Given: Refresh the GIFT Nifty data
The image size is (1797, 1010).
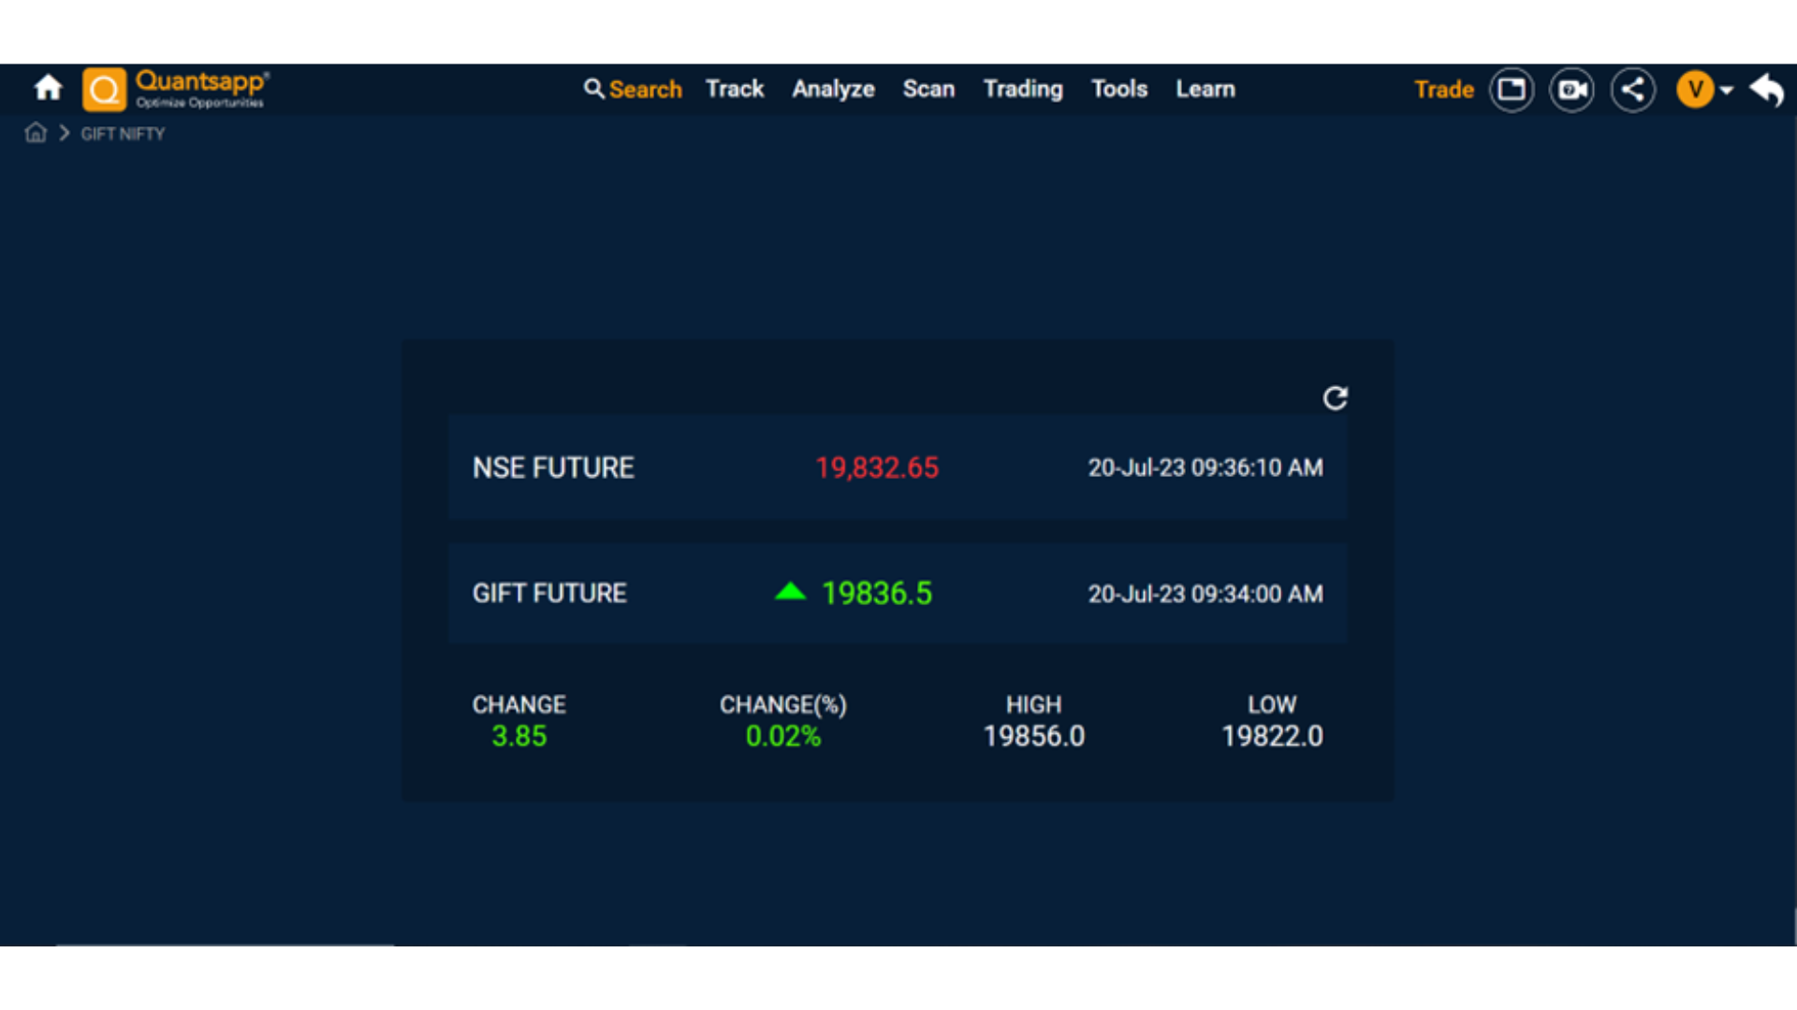Looking at the screenshot, I should 1336,398.
